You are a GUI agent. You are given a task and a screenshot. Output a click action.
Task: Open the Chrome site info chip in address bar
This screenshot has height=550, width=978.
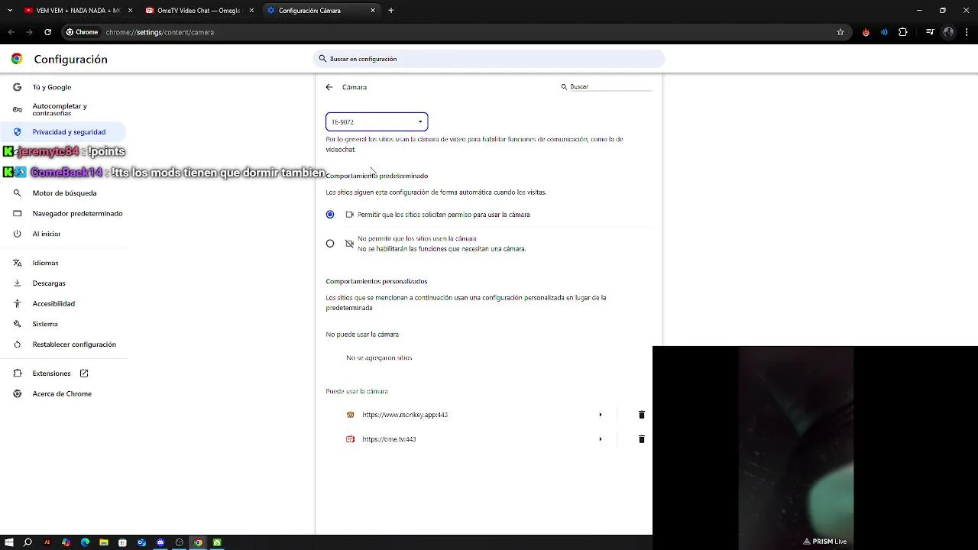click(x=82, y=32)
